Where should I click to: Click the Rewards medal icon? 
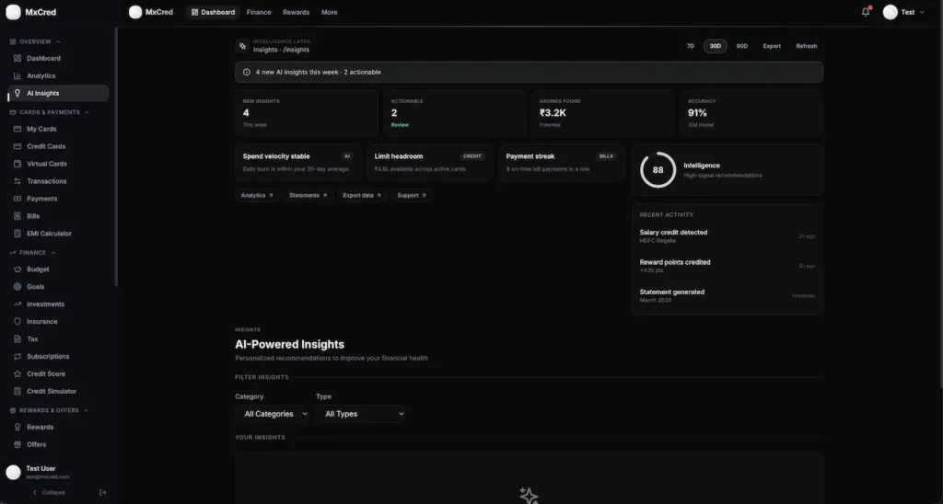click(17, 427)
